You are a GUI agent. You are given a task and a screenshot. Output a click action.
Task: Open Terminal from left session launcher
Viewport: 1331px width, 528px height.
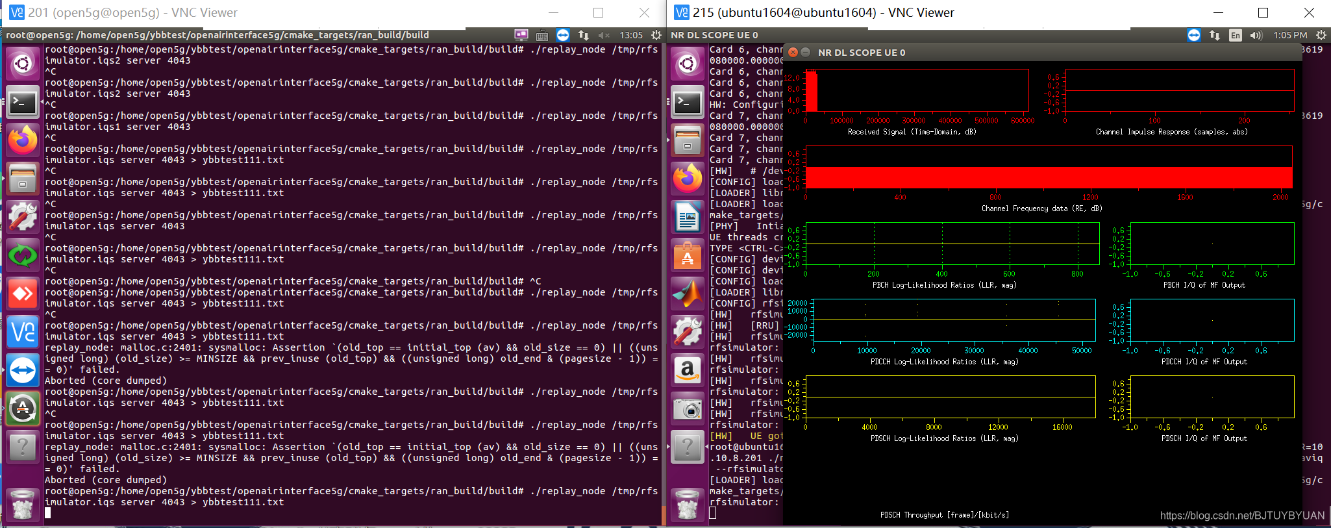coord(23,102)
